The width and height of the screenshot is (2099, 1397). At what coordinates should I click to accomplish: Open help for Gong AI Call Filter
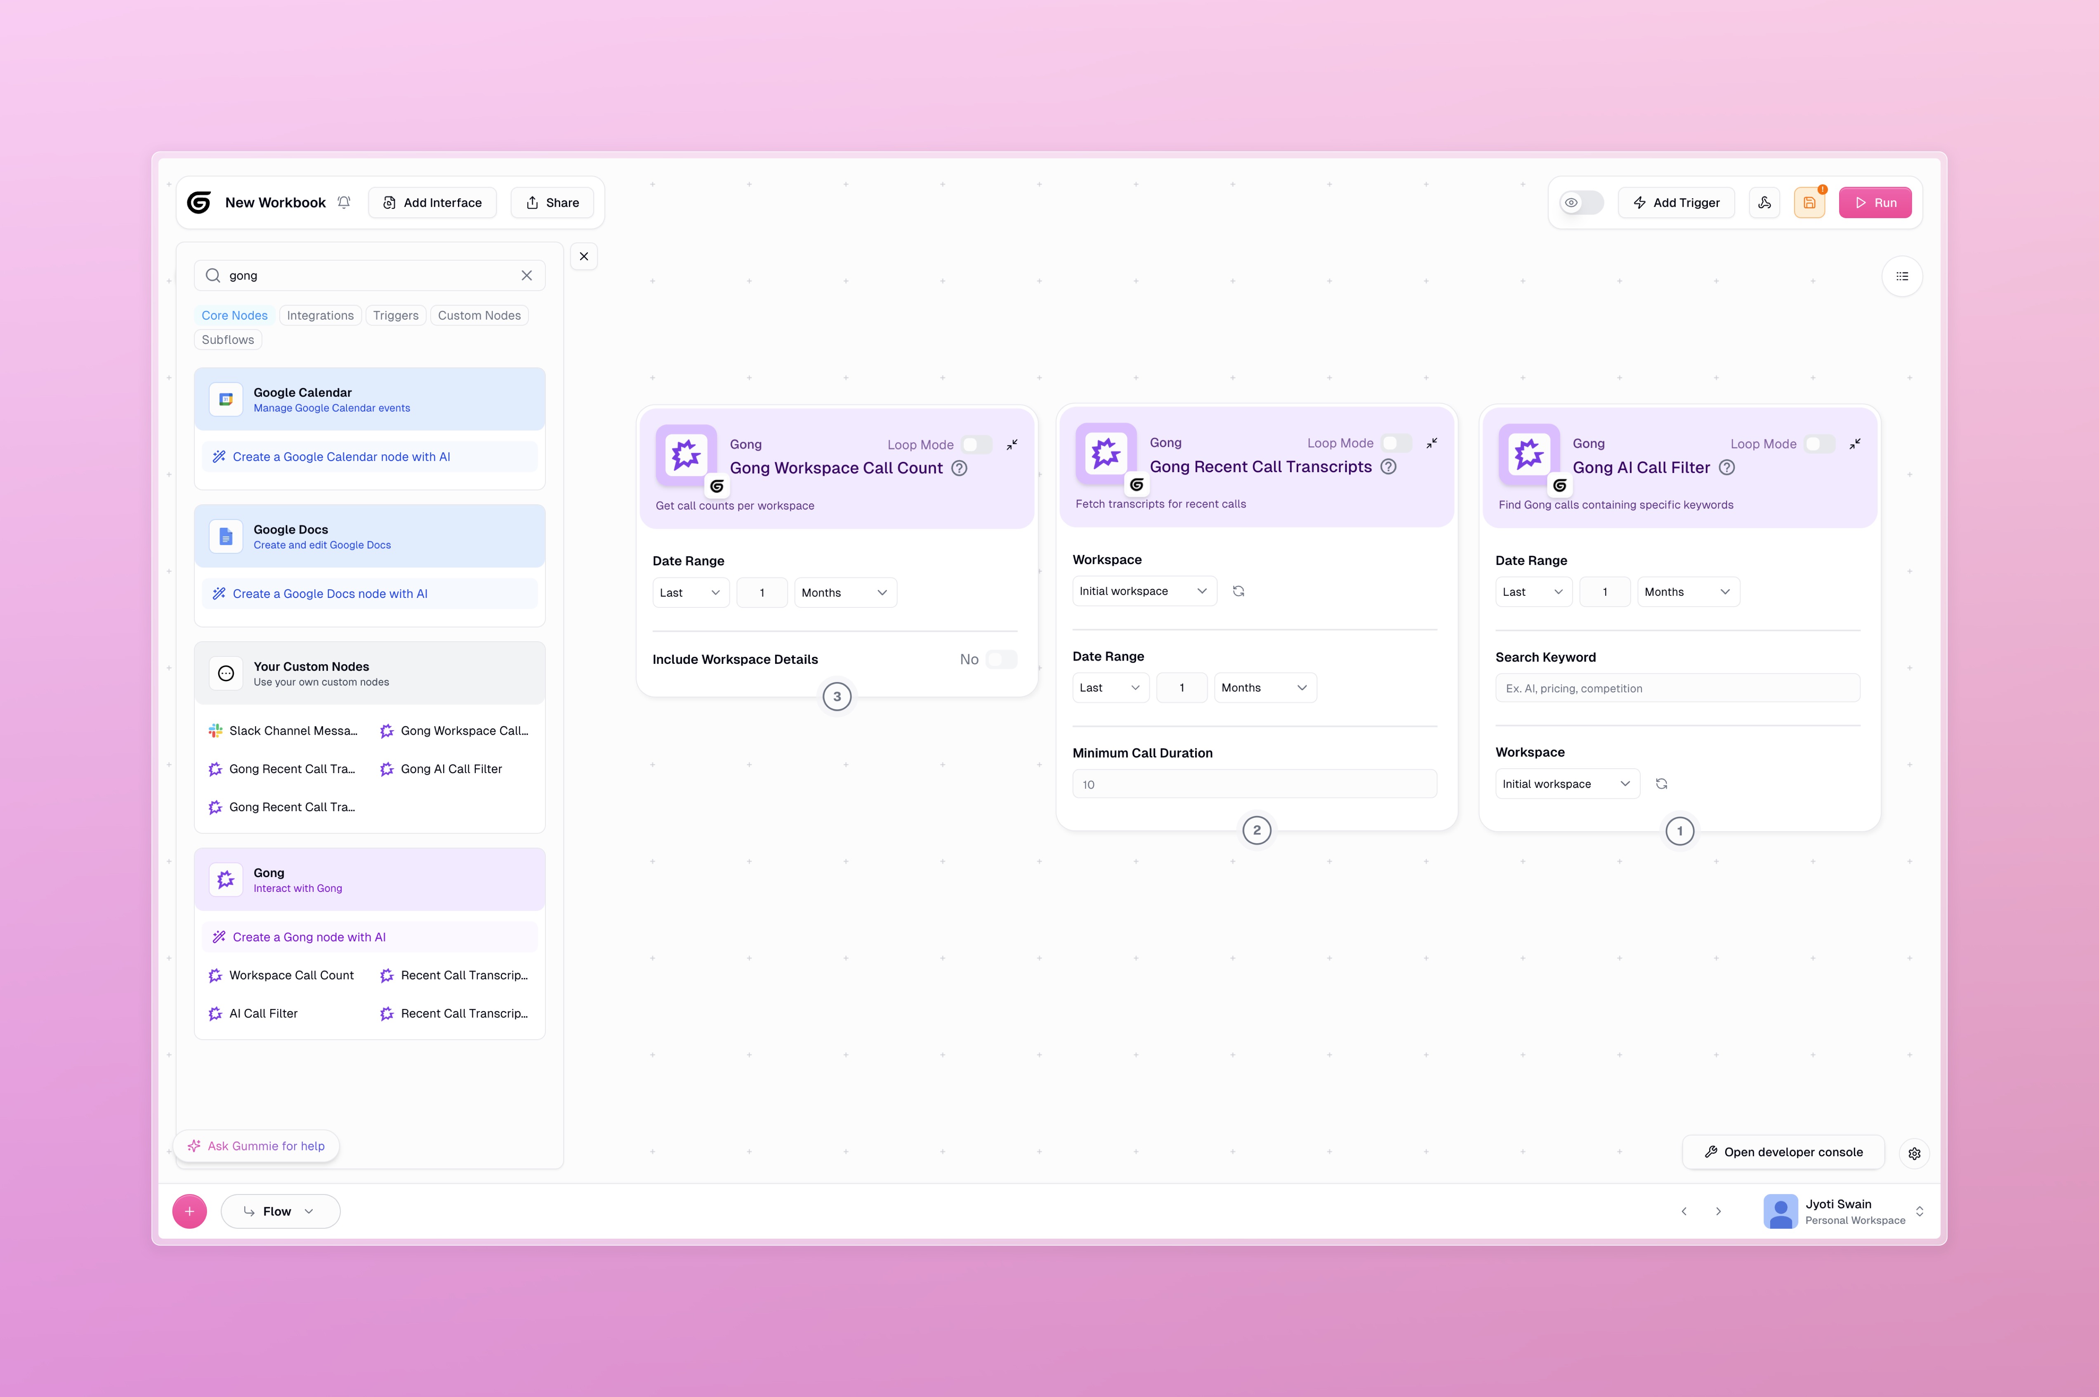(x=1726, y=468)
